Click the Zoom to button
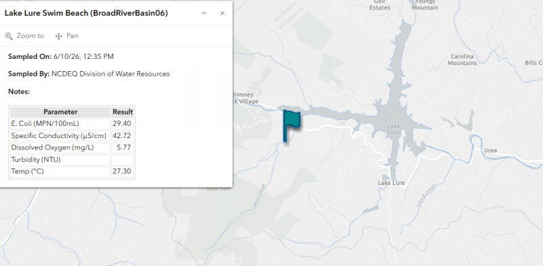The height and width of the screenshot is (266, 543). click(24, 36)
